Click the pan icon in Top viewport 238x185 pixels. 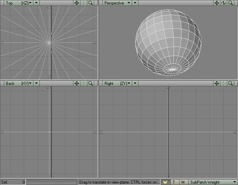(x=77, y=3)
